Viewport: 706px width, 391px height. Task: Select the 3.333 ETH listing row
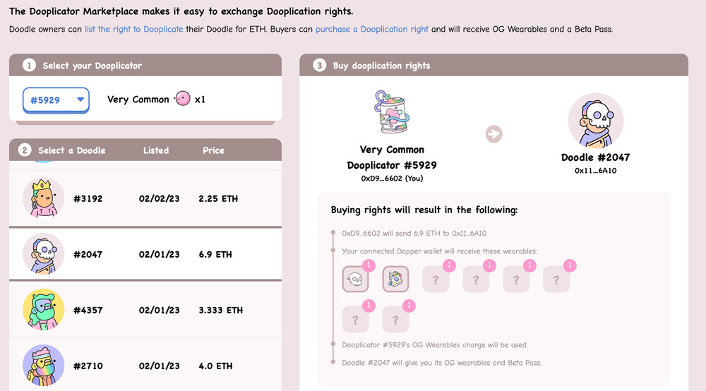pos(145,310)
